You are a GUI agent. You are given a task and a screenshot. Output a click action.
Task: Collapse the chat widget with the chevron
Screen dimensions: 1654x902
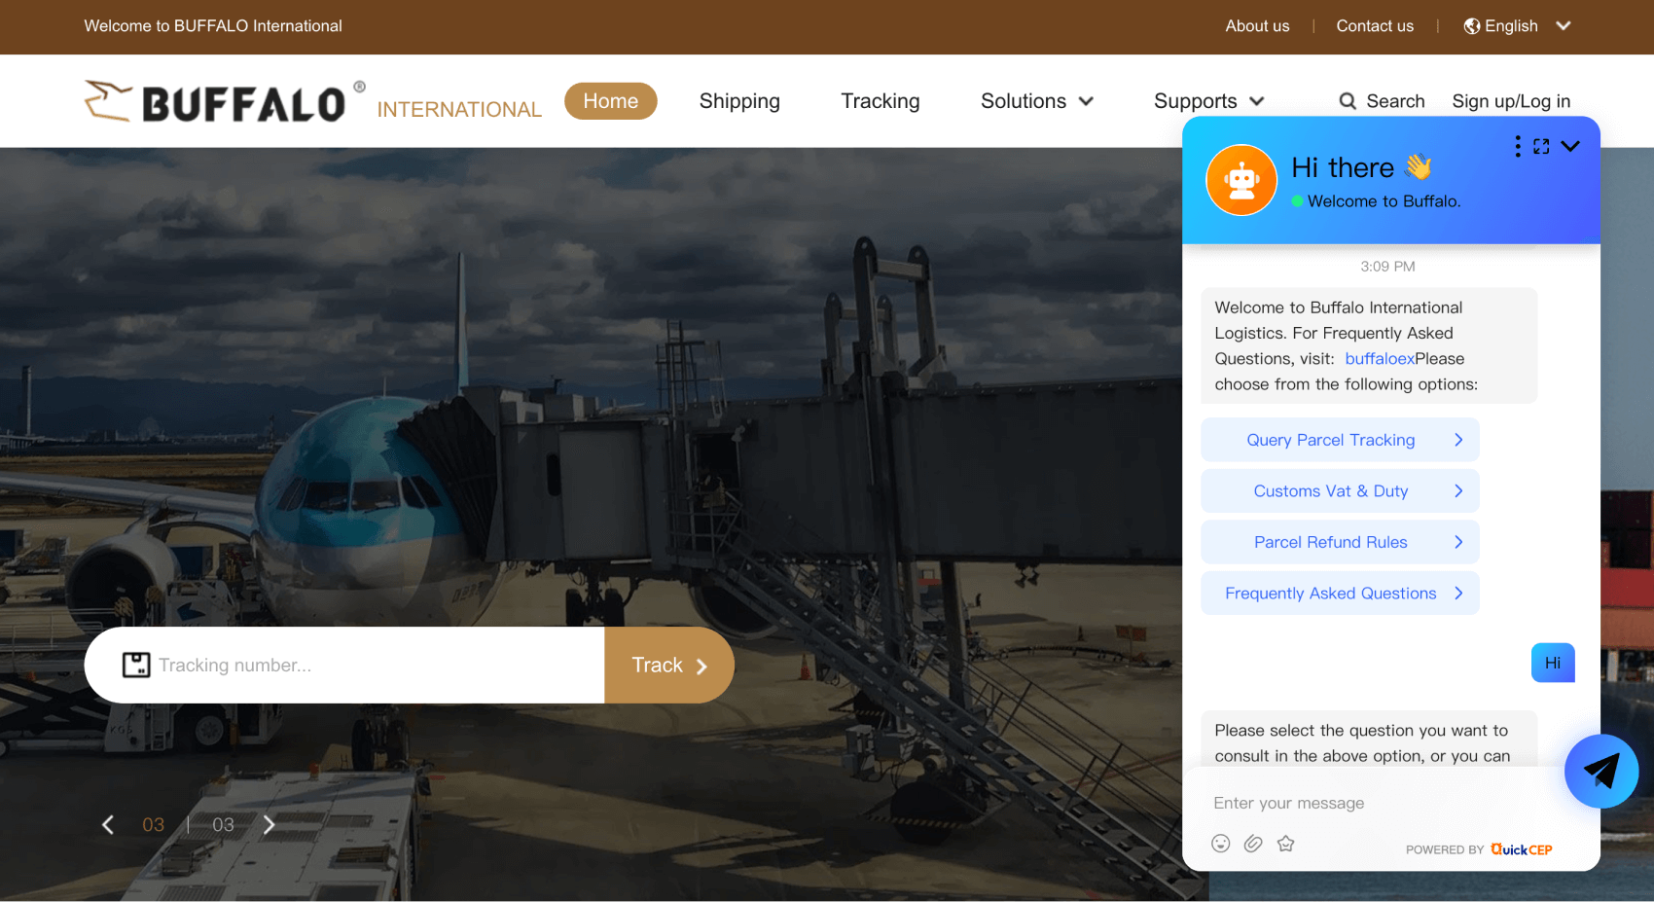click(1570, 146)
